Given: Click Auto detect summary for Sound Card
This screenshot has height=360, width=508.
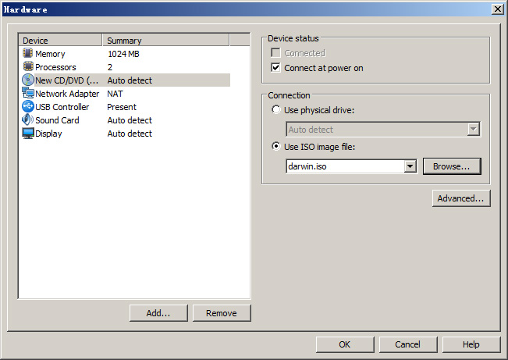Looking at the screenshot, I should coord(130,120).
